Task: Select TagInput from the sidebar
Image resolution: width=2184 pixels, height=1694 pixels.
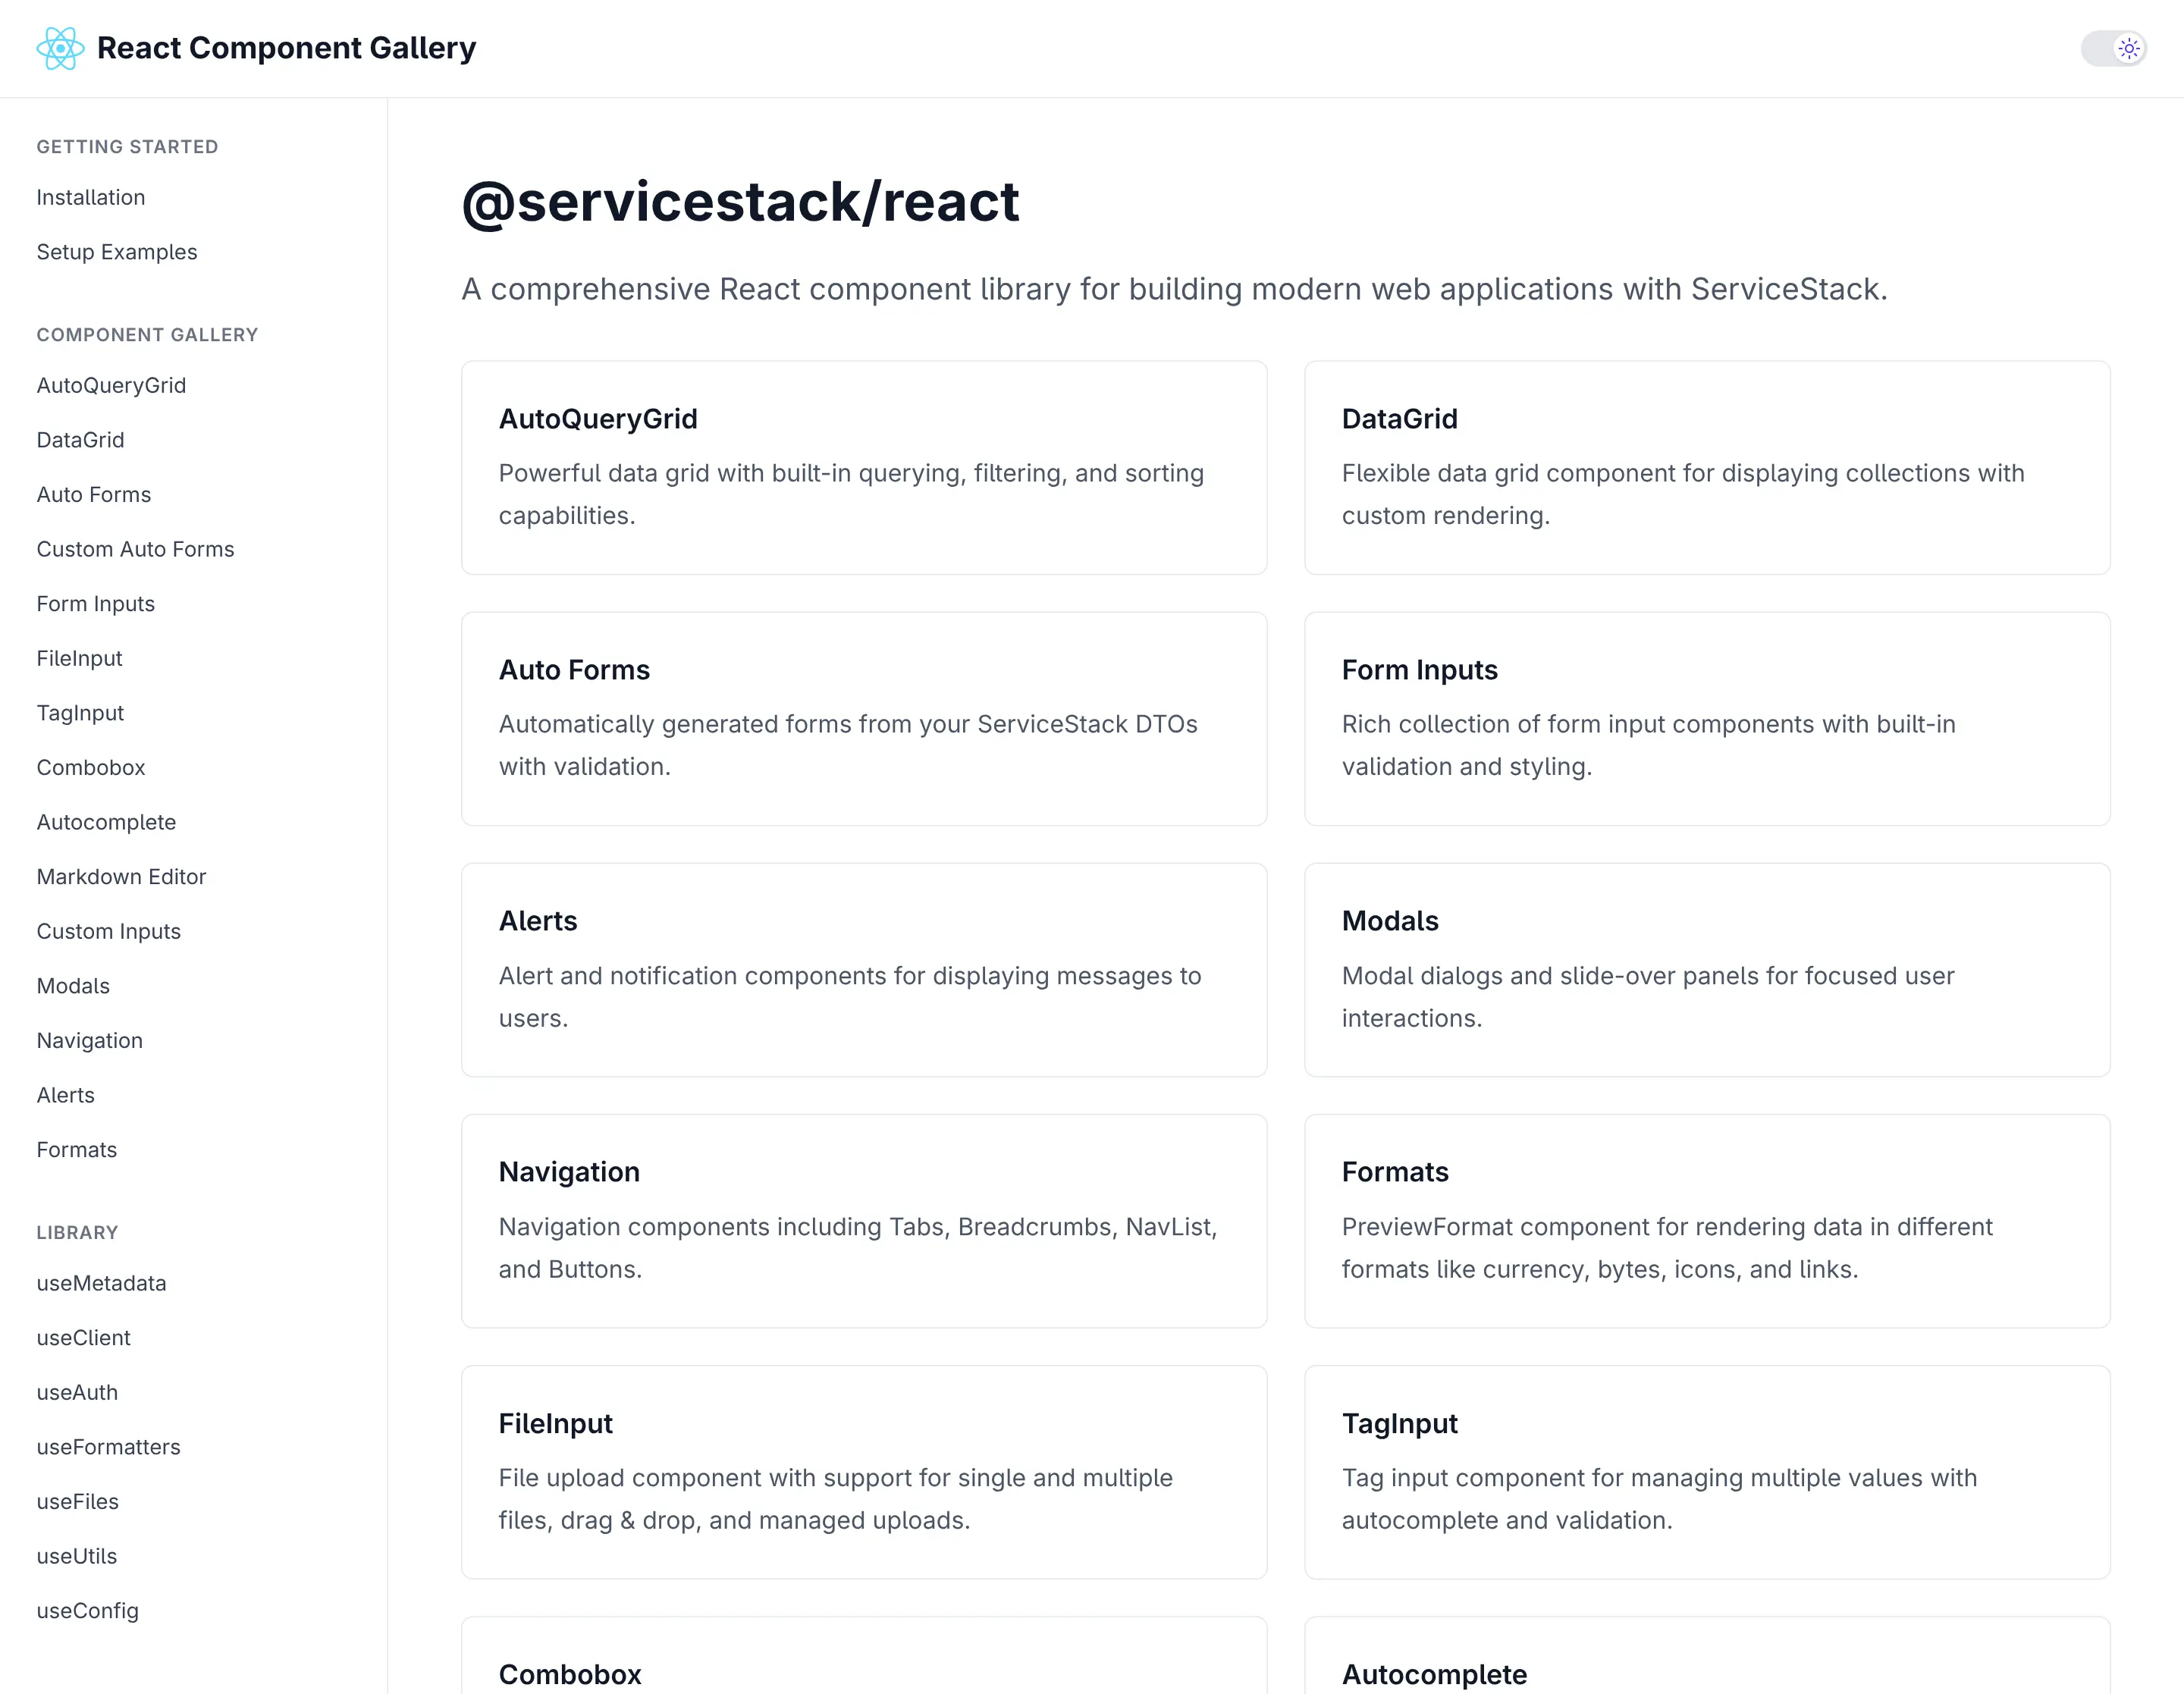Action: click(x=80, y=712)
